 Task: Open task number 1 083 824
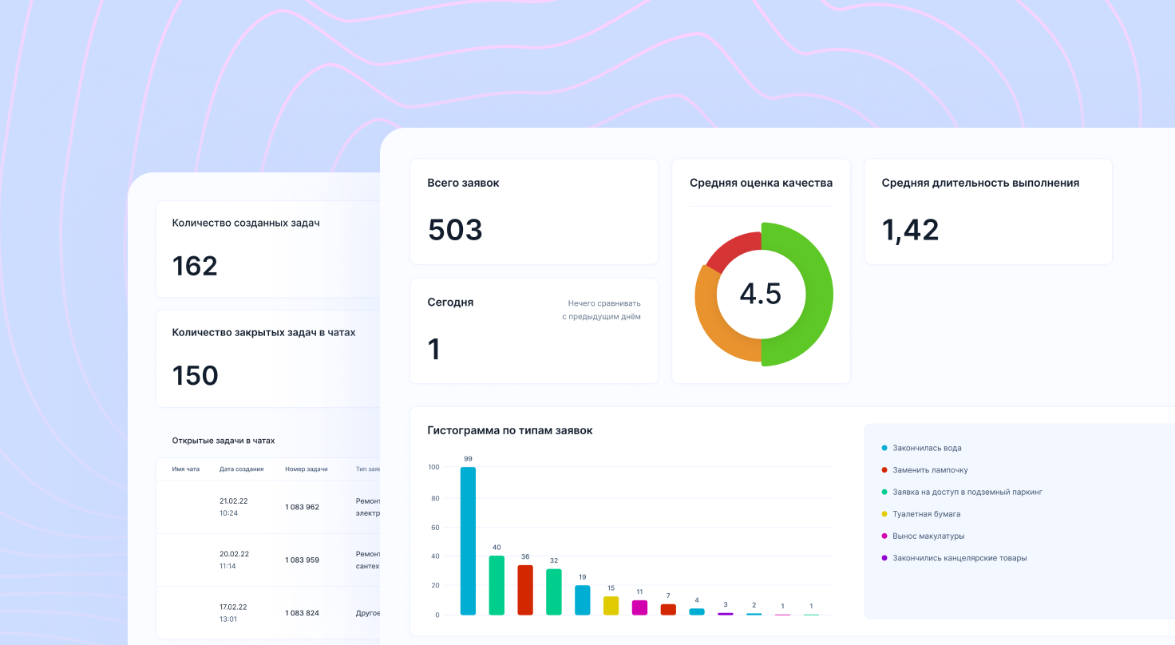302,613
